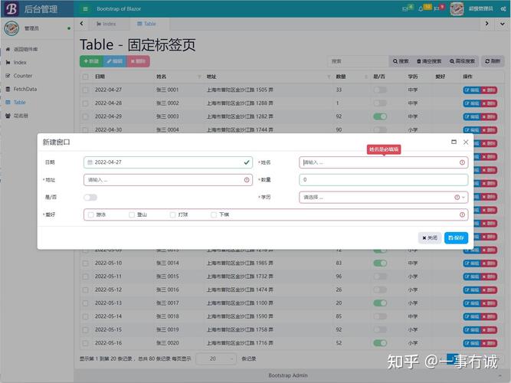
Task: Open the flag tasks icon
Action: click(x=437, y=8)
